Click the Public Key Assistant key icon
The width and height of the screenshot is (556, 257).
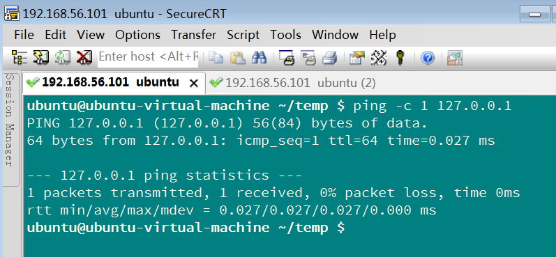tap(400, 57)
